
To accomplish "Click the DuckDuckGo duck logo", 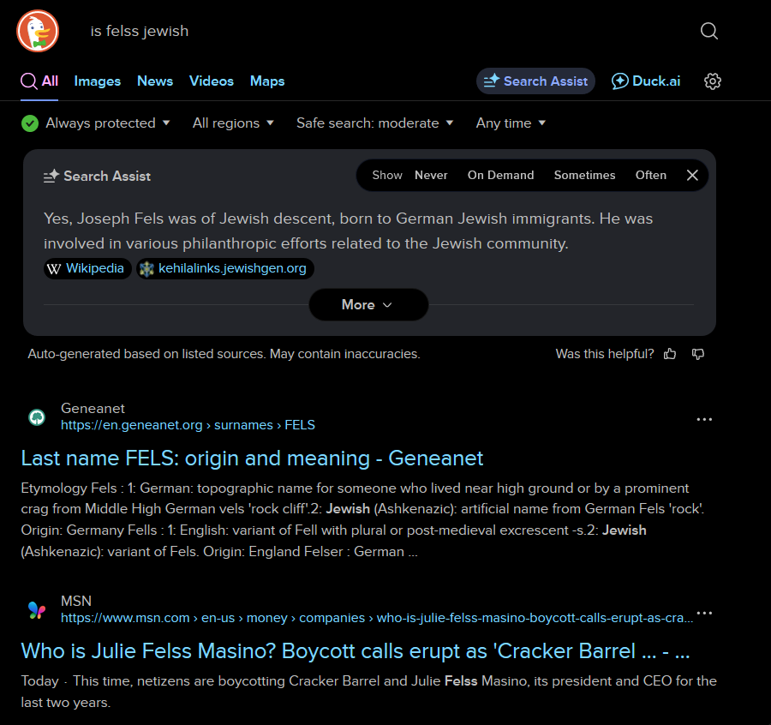I will pyautogui.click(x=38, y=31).
